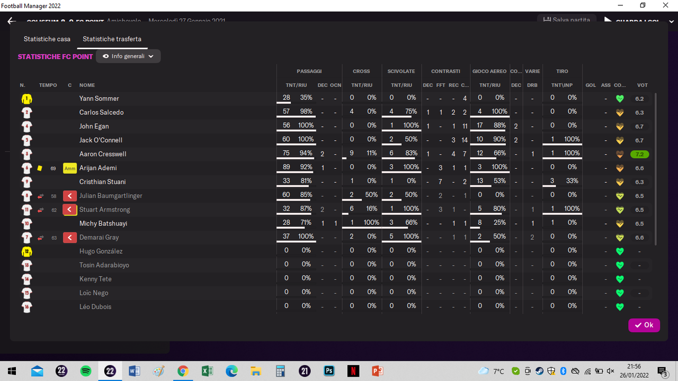Viewport: 678px width, 381px height.
Task: Click the player name John Egan
Action: pos(94,126)
